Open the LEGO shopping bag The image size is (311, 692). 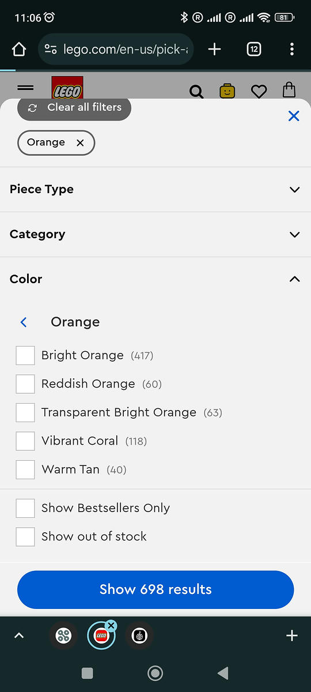[x=289, y=91]
